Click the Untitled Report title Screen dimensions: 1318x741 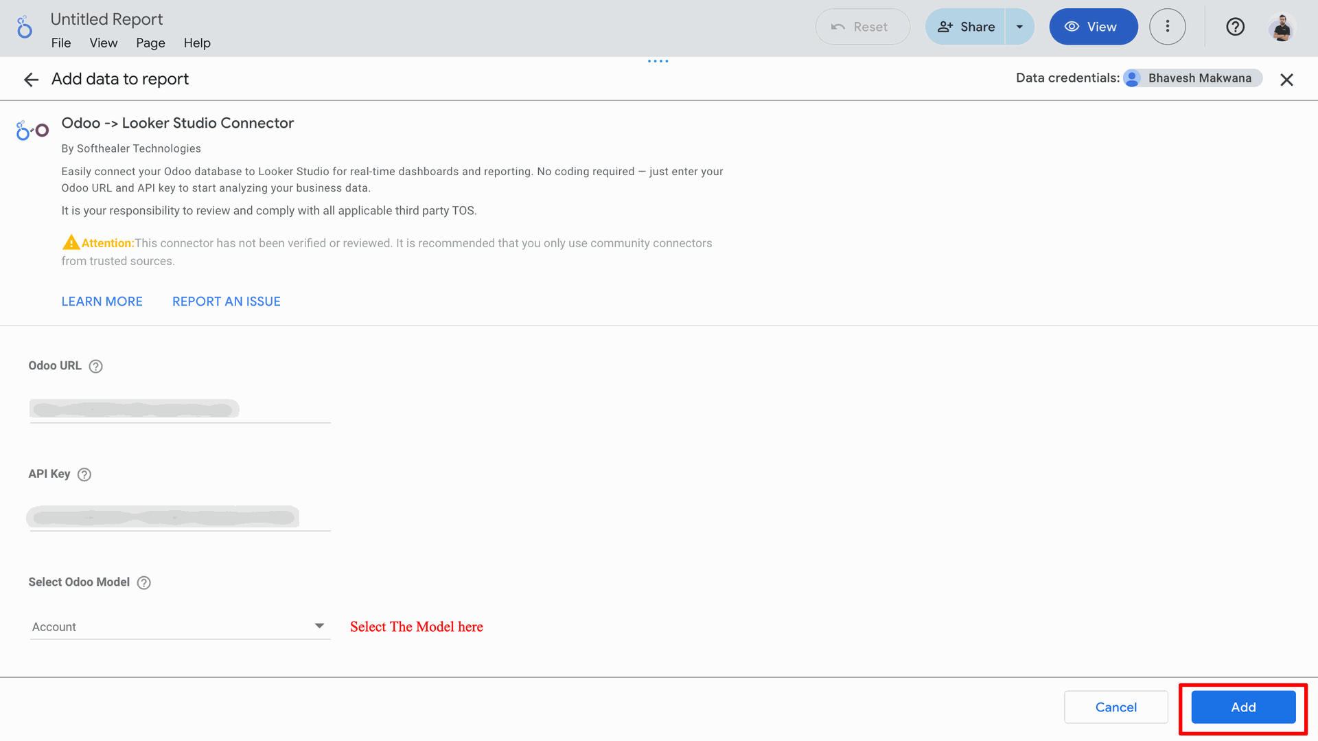[106, 19]
